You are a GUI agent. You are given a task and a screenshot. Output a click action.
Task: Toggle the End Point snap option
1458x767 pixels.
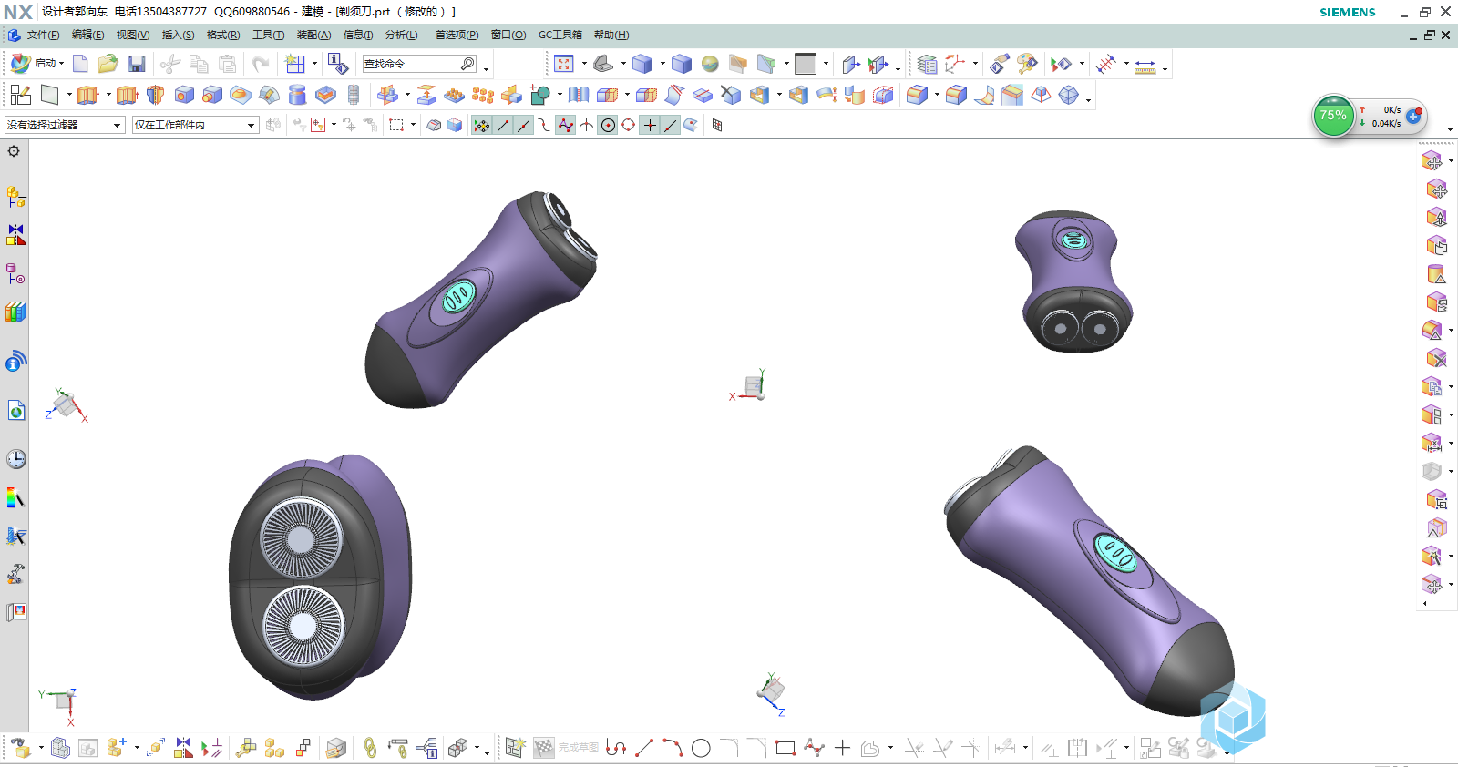coord(503,125)
